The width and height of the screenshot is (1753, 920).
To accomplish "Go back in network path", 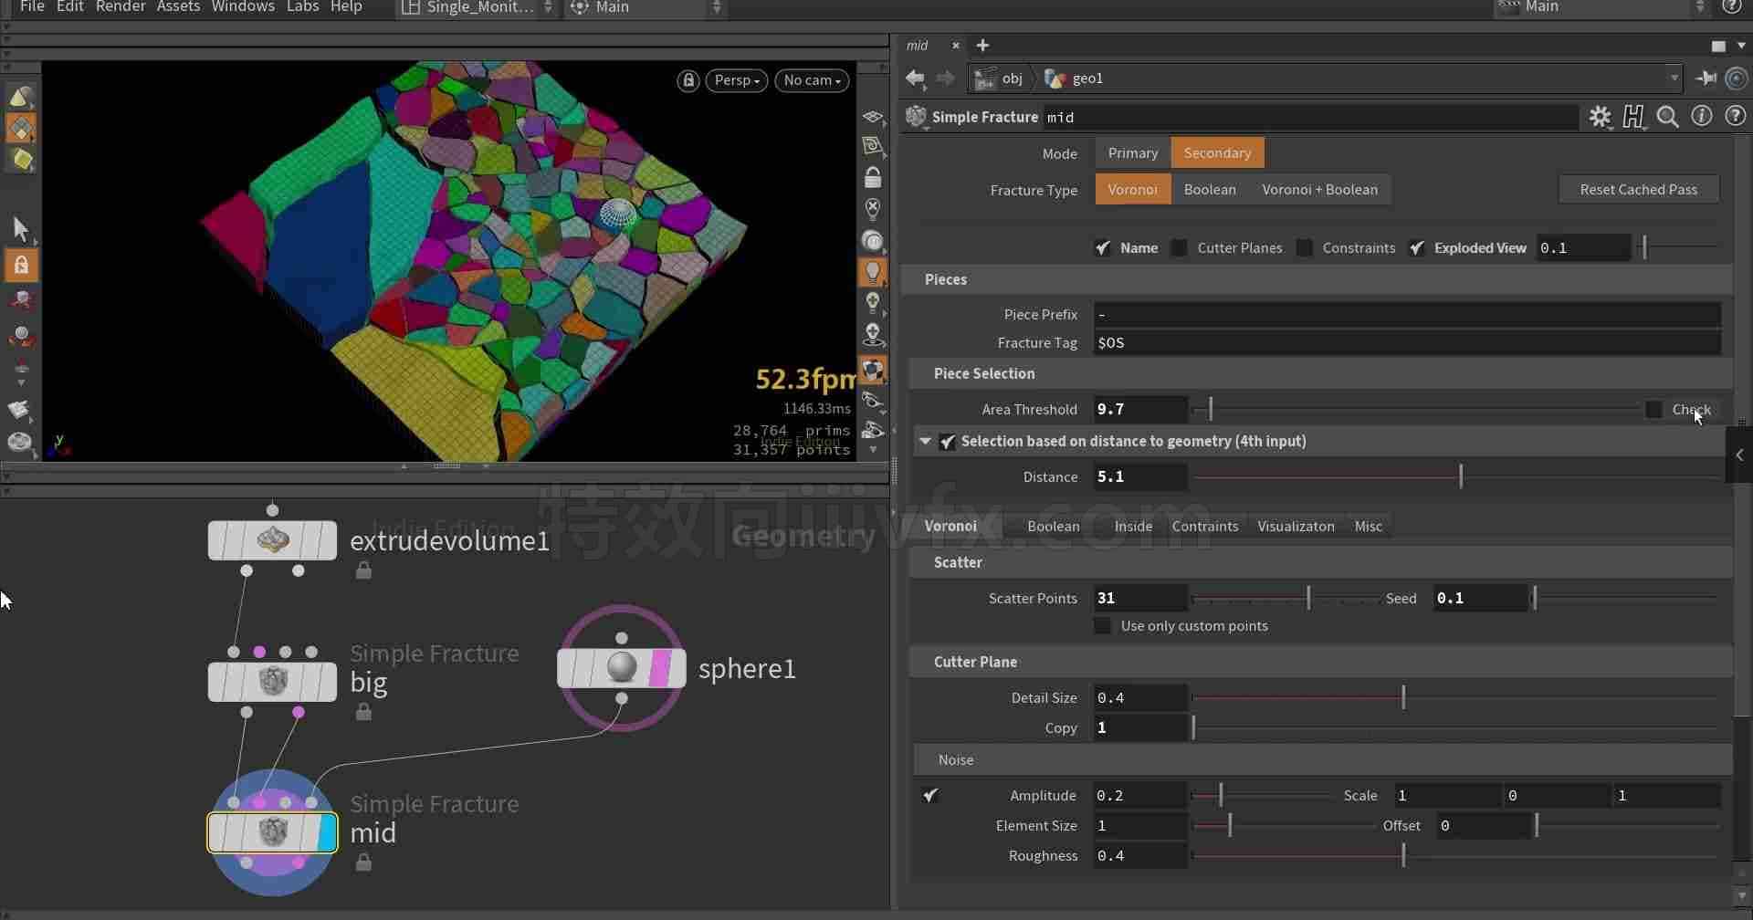I will [x=915, y=78].
